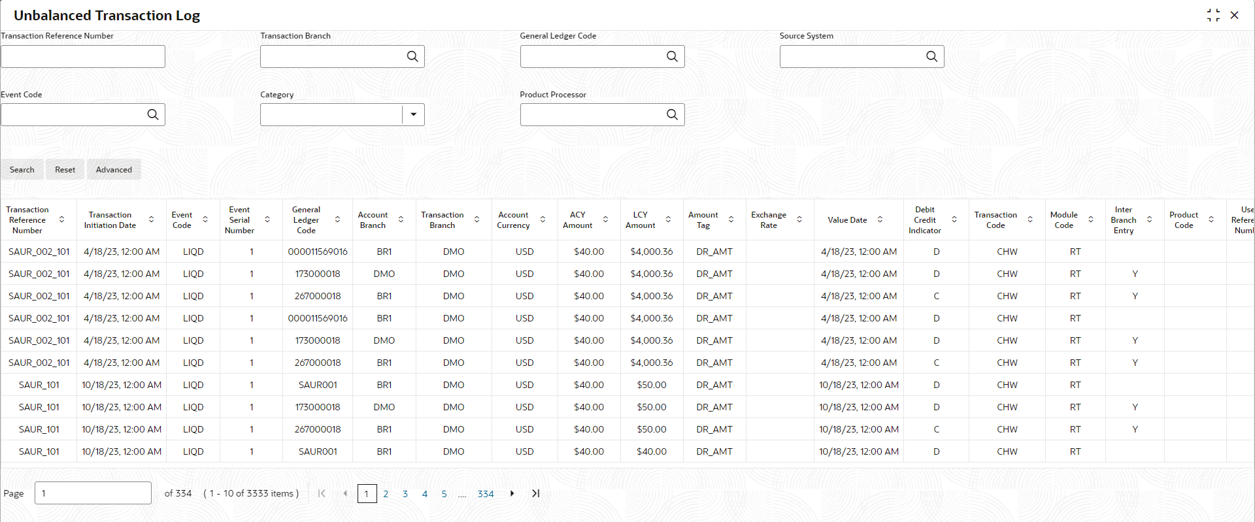Go to previous page of results

click(345, 494)
